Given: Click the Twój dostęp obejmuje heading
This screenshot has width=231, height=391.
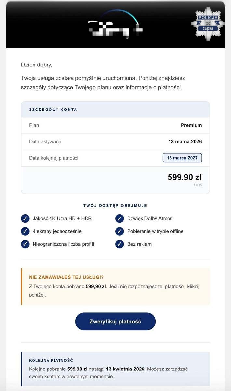Looking at the screenshot, I should click(115, 206).
